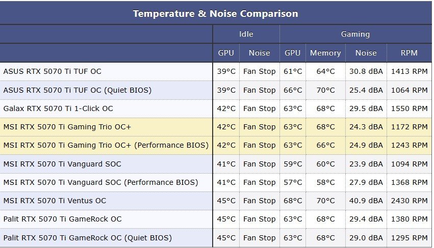Click the 23.9 dBA noise value

click(x=366, y=164)
